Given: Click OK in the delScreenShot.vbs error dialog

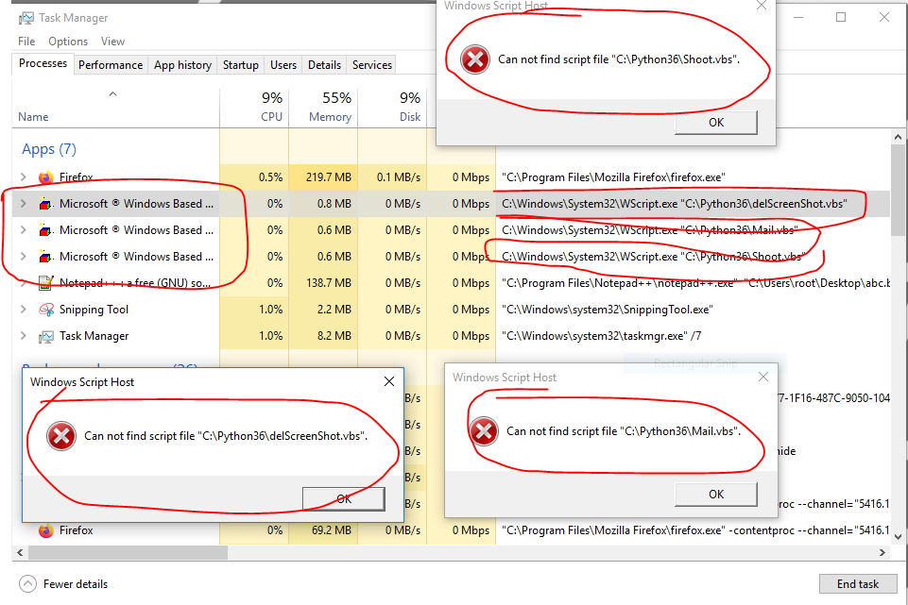Looking at the screenshot, I should tap(343, 499).
